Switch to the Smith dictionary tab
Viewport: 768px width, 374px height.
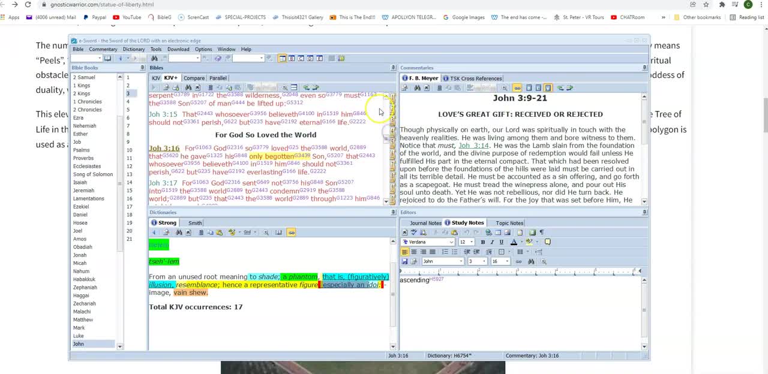(x=195, y=223)
